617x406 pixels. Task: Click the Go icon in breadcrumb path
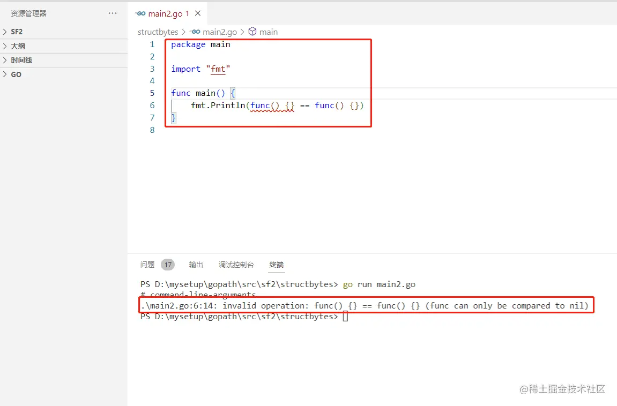[x=195, y=32]
